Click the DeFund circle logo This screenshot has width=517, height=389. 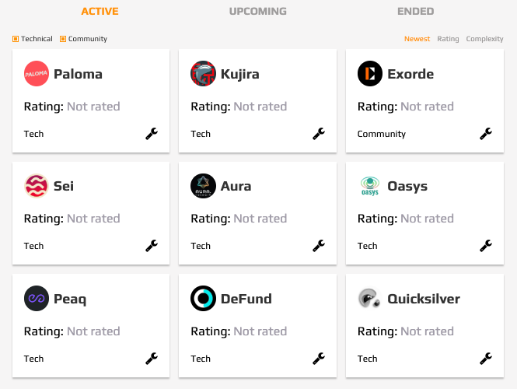[x=203, y=298]
